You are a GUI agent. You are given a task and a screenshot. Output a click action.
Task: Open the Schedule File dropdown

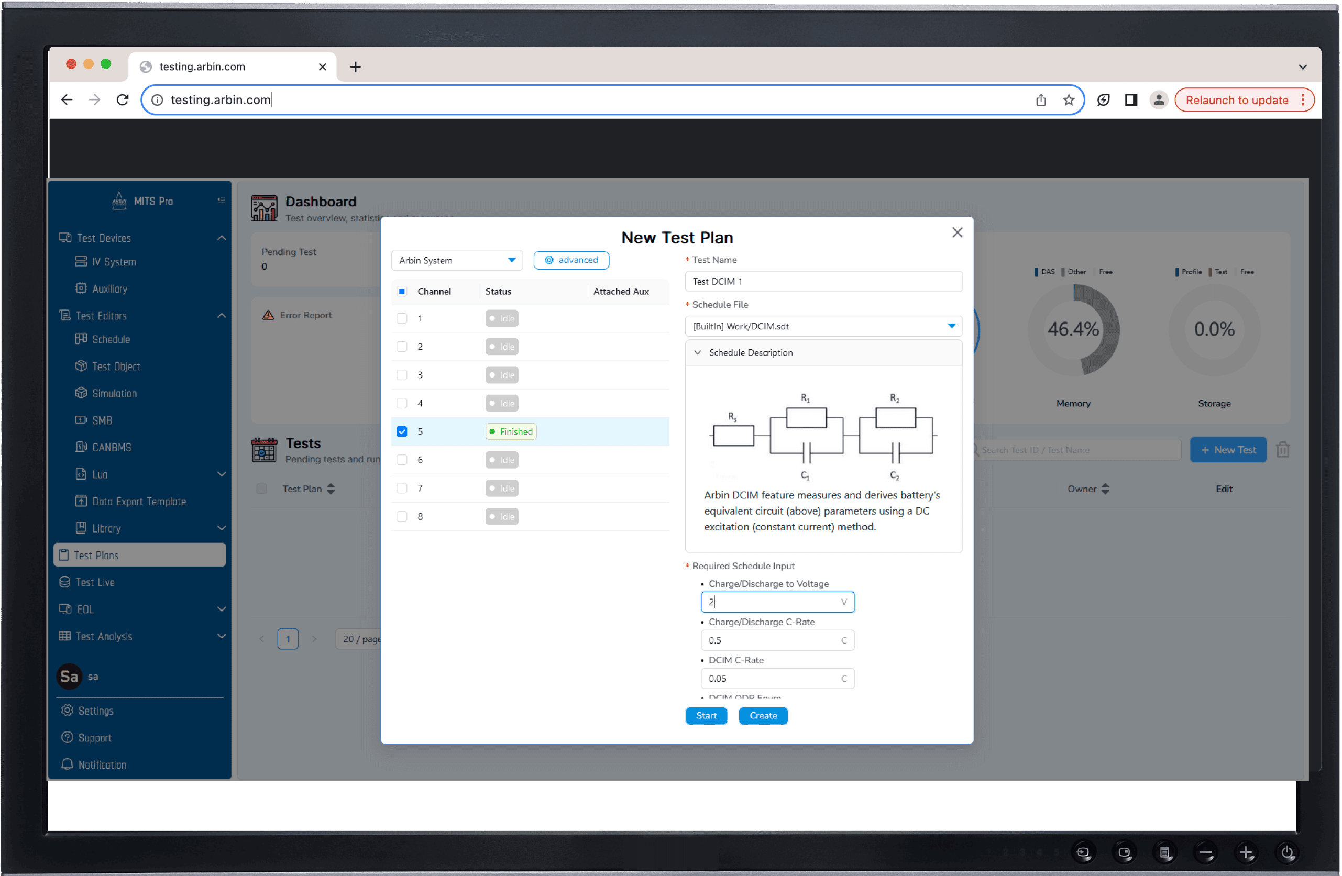pos(949,326)
